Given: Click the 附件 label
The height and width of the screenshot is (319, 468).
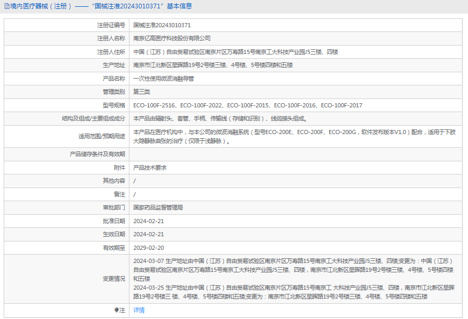Looking at the screenshot, I should (x=119, y=168).
